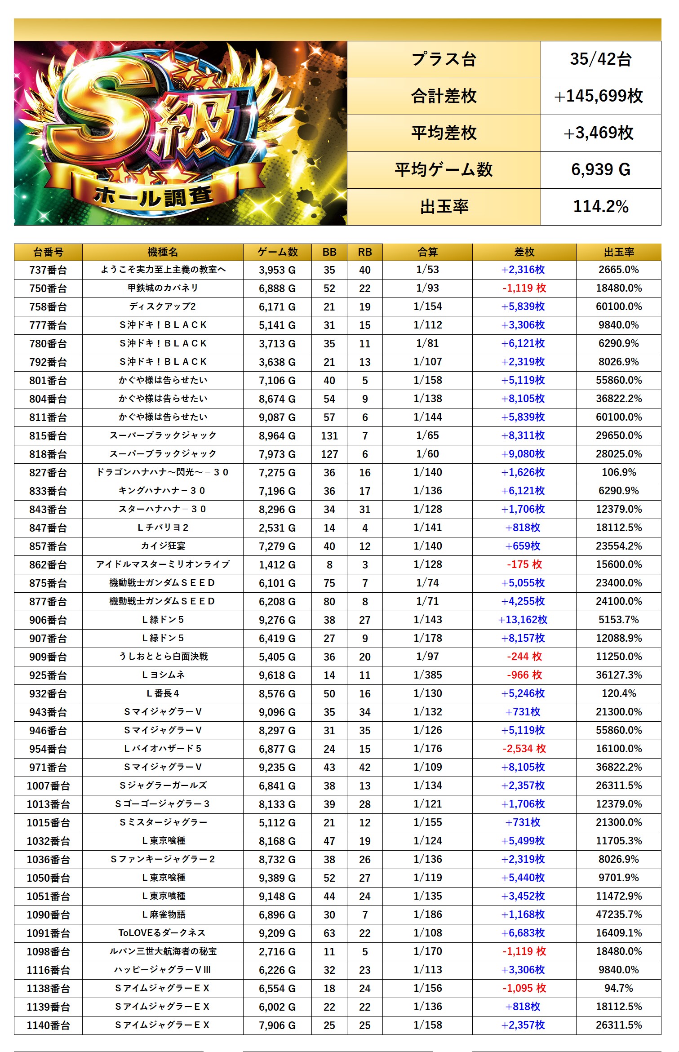Click the 1139番台 cell
The image size is (679, 1052).
coord(48,1007)
